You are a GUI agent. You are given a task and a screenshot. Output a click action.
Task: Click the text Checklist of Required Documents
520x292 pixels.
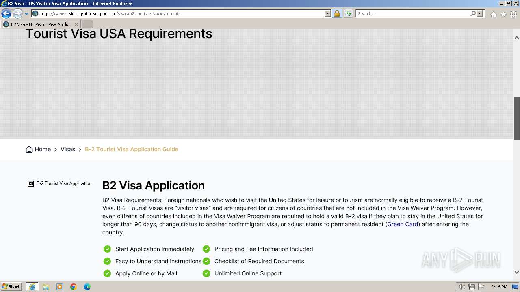(259, 261)
